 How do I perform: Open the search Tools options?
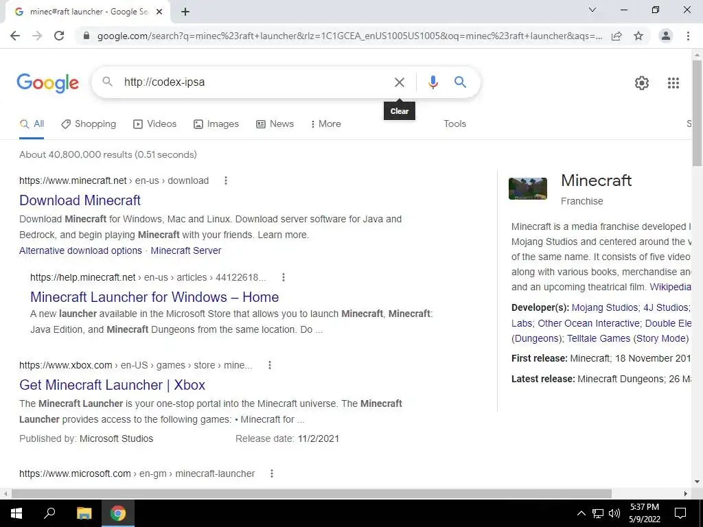click(454, 124)
